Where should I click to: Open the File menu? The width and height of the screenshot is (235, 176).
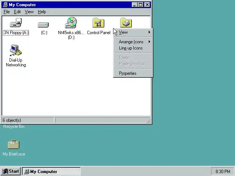tap(7, 12)
